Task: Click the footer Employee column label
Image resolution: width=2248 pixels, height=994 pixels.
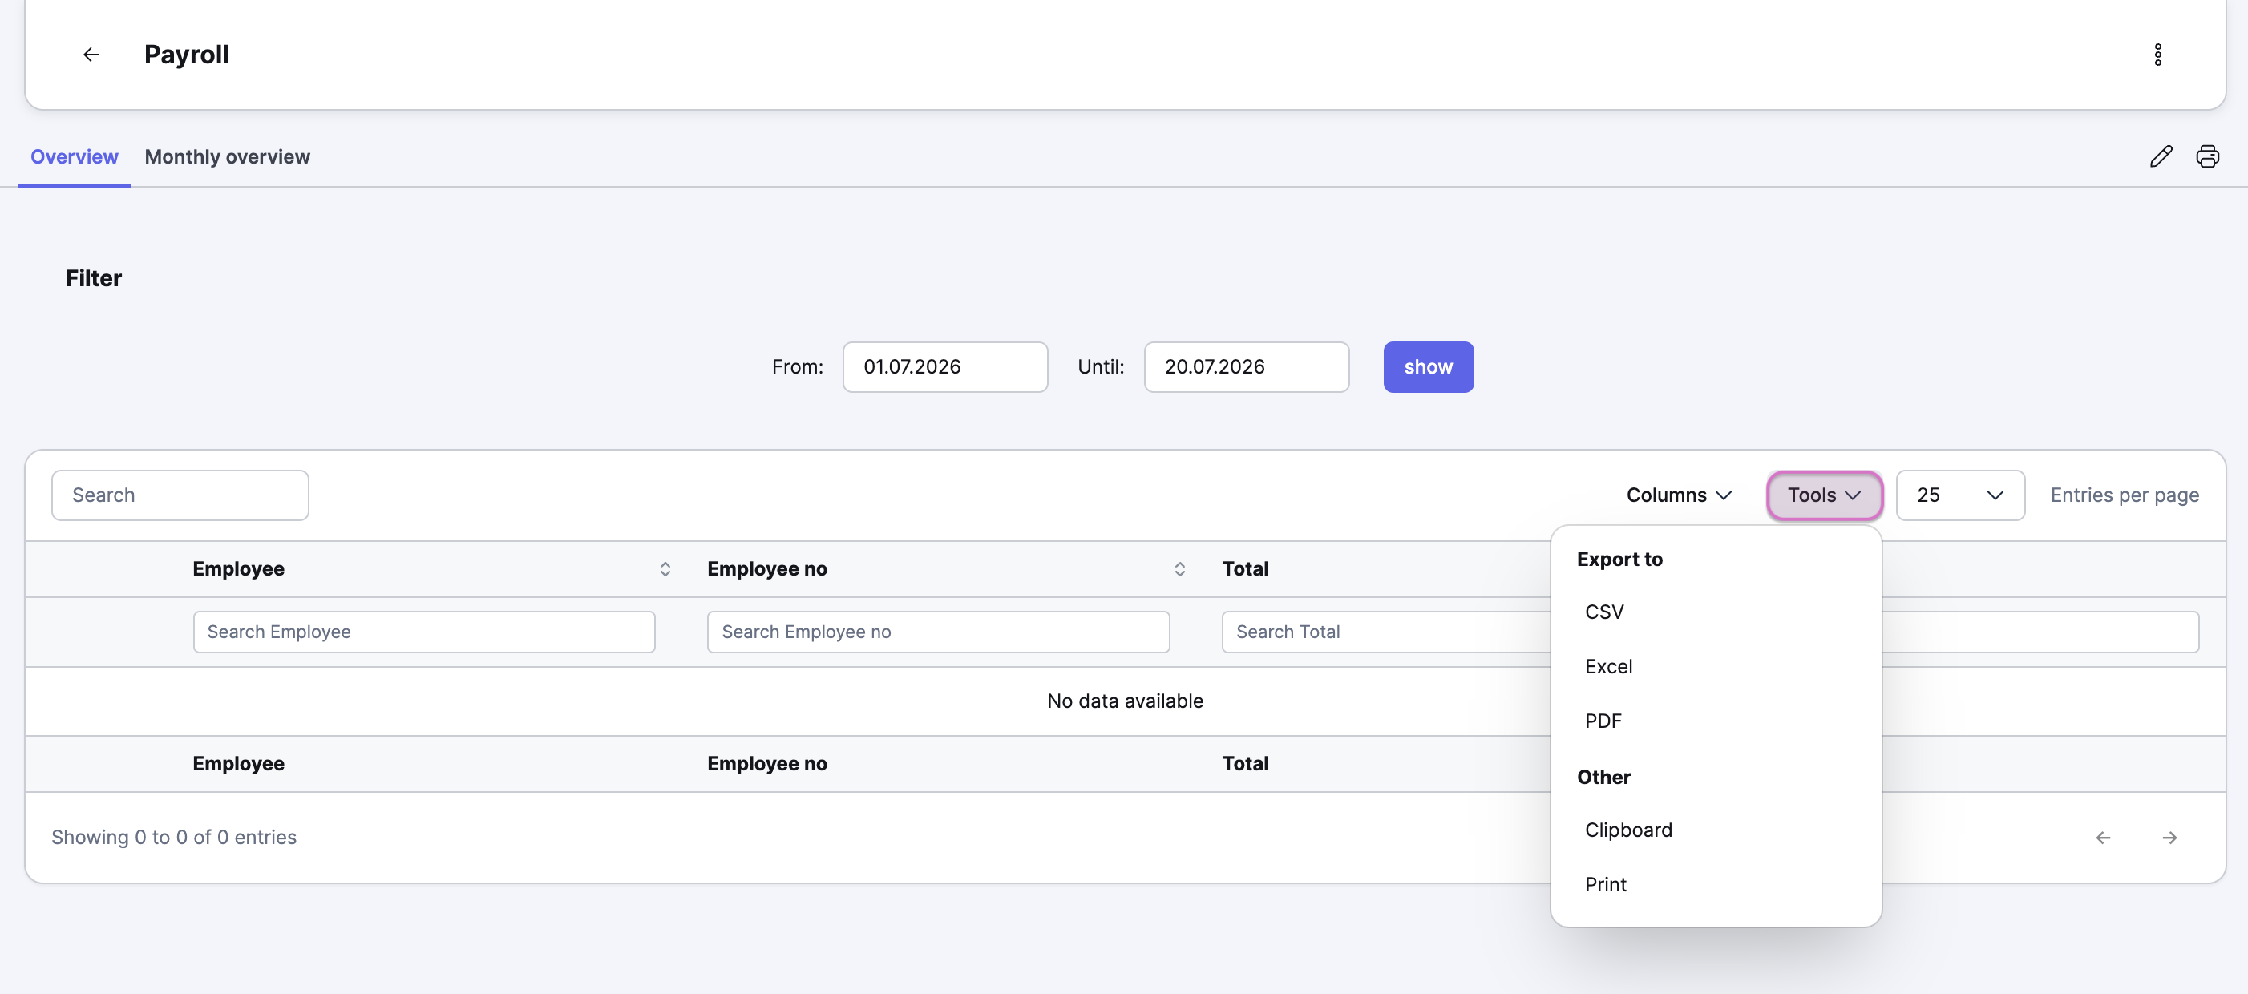Action: click(x=238, y=764)
